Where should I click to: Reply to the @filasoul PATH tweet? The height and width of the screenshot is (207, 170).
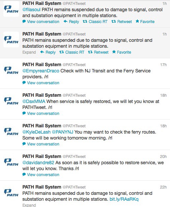(71, 21)
